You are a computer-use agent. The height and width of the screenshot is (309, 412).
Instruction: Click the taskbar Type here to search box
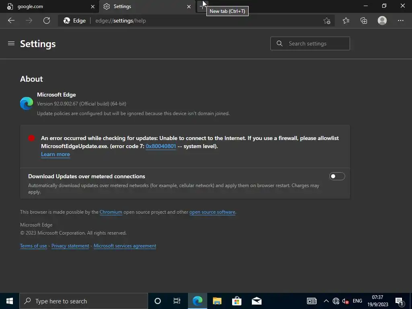84,301
